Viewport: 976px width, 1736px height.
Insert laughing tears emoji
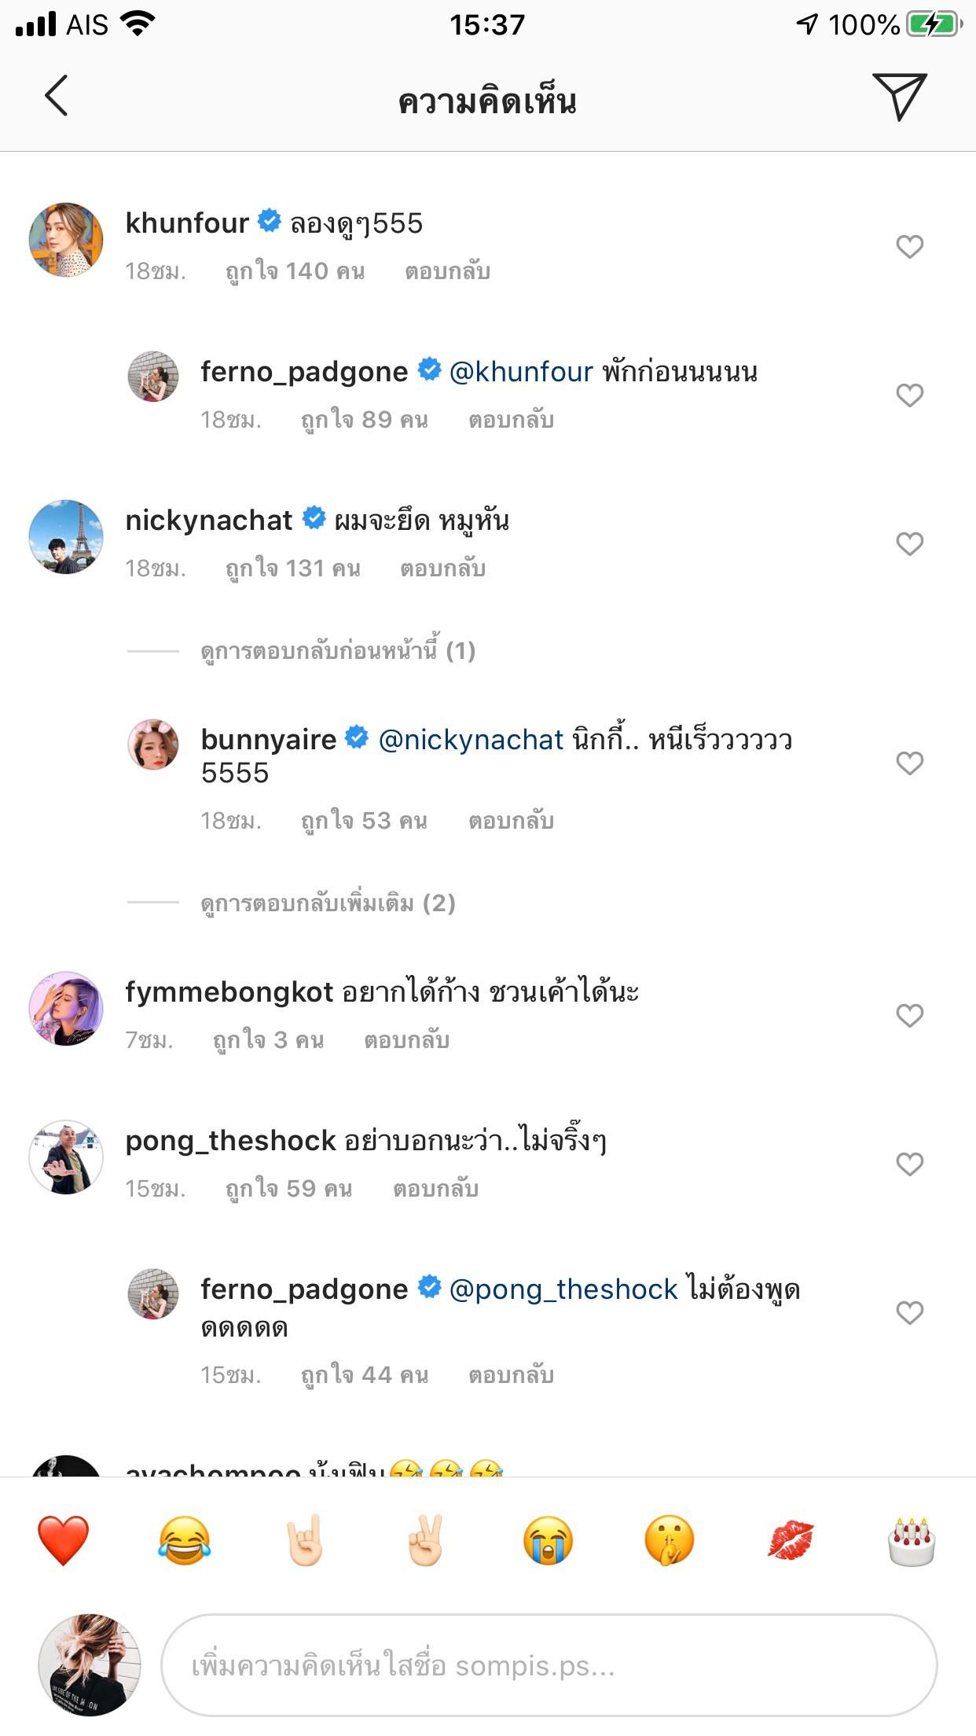(x=185, y=1540)
